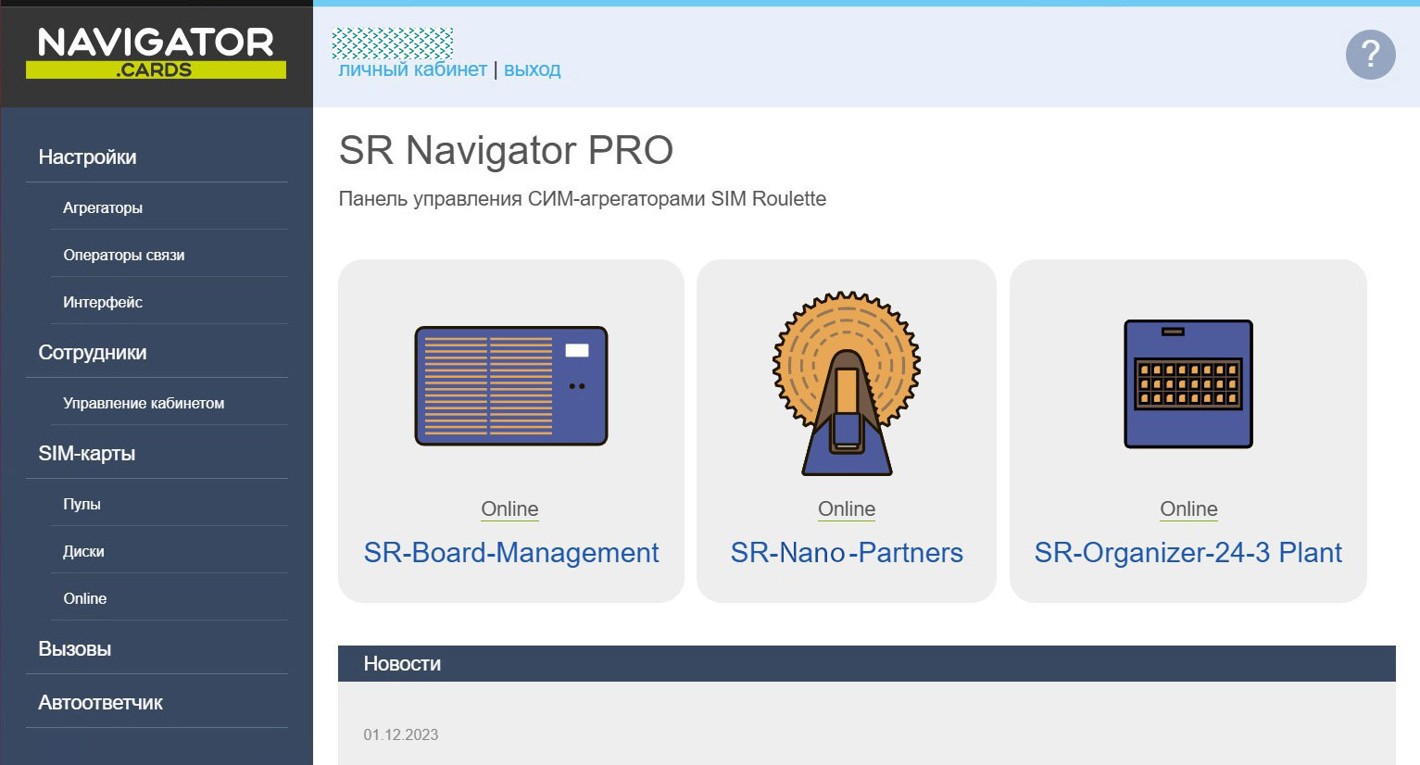Open Интерфейс settings item

pos(103,302)
